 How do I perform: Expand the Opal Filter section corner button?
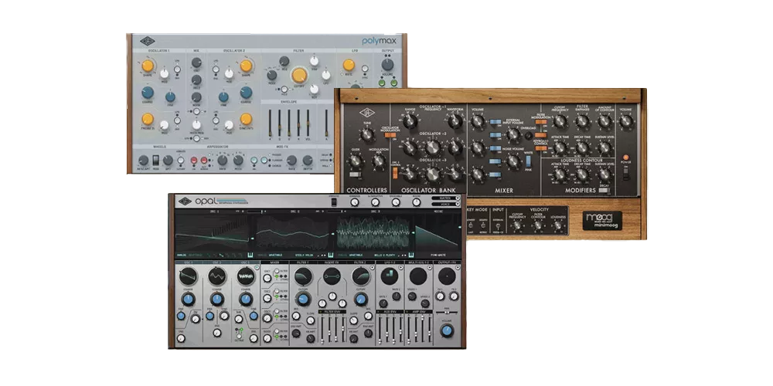point(373,268)
